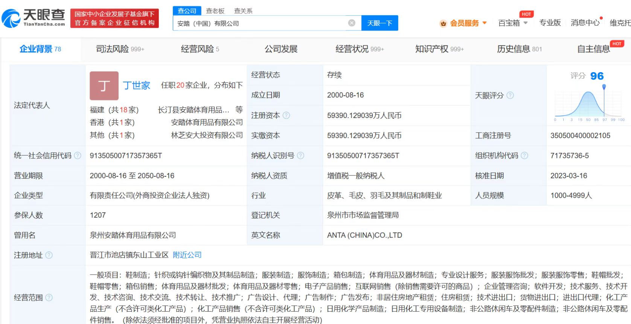Click the 天眼一下 search button
Viewport: 631px width, 324px height.
pyautogui.click(x=380, y=23)
